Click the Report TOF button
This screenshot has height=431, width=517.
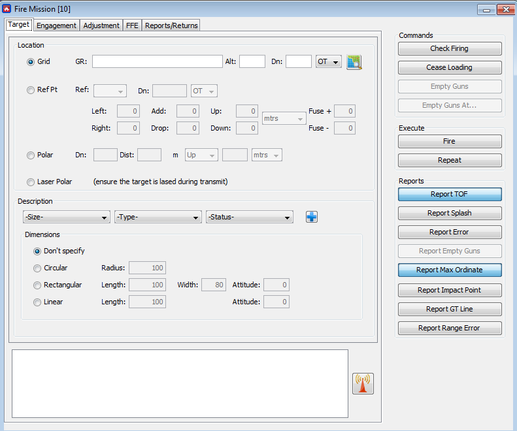pos(450,195)
